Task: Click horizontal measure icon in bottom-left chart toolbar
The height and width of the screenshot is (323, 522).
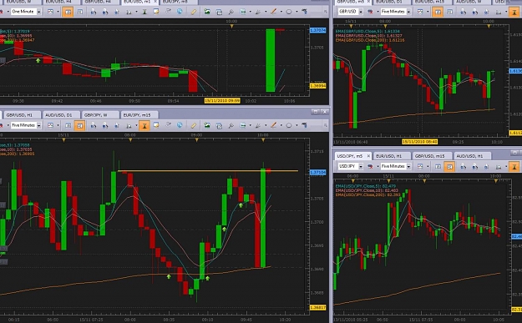Action: (243, 125)
